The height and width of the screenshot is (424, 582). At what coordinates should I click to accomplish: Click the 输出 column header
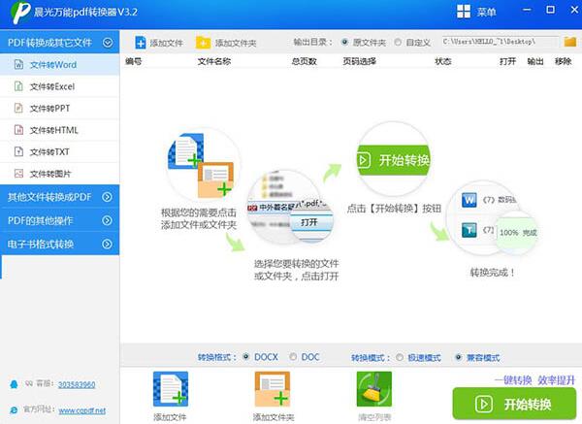click(535, 61)
